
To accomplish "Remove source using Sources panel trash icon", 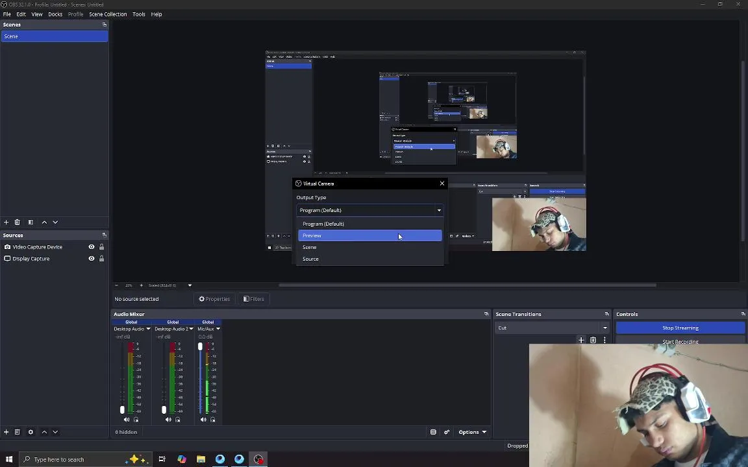I will click(x=17, y=432).
